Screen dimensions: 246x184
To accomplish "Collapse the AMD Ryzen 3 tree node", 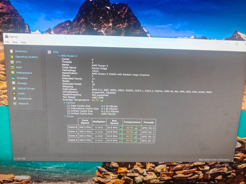I will [59, 56].
